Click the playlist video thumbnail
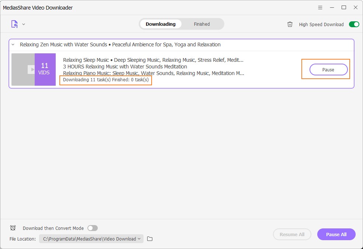Image resolution: width=363 pixels, height=249 pixels. 23,70
